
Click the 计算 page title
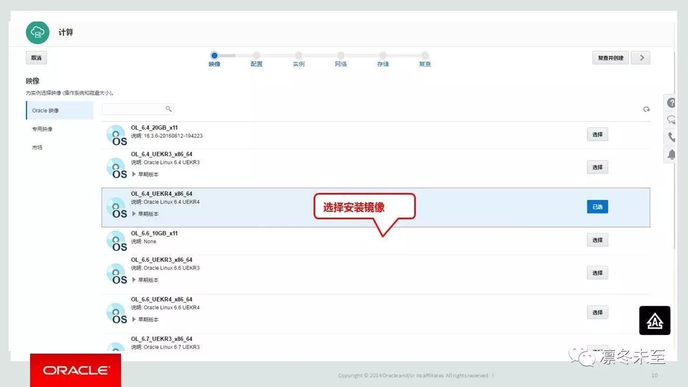[x=66, y=33]
